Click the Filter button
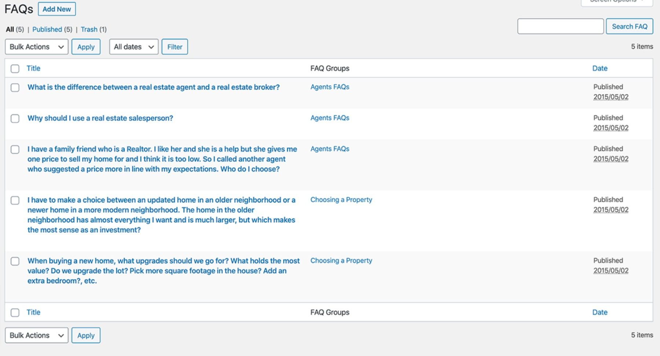Screen dimensions: 660x356 click(x=175, y=47)
